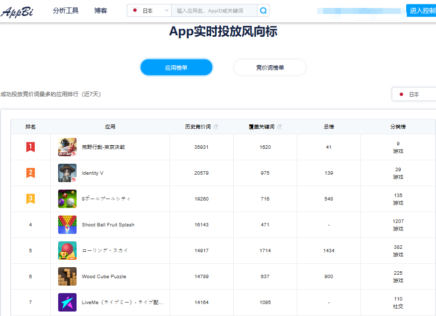The width and height of the screenshot is (436, 316).
Task: Click the magnifier search icon
Action: (x=263, y=10)
